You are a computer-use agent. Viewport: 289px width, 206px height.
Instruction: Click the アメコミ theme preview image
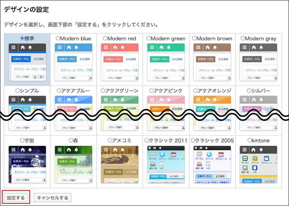click(120, 165)
